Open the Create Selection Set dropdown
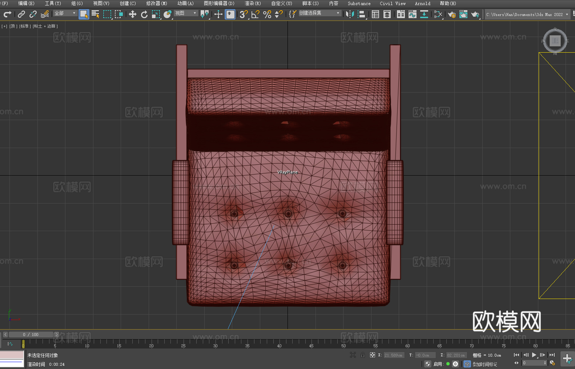This screenshot has height=369, width=575. point(320,13)
